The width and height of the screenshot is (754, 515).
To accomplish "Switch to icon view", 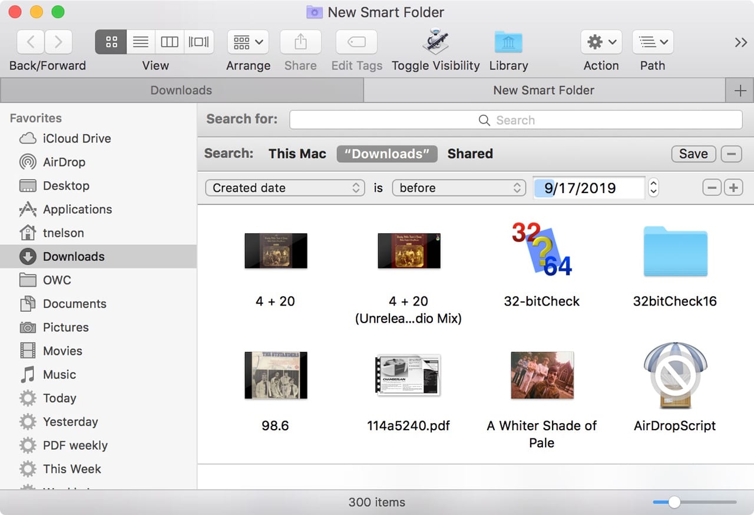I will click(111, 42).
